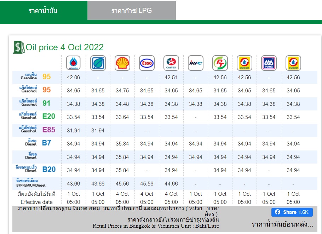Click the Diesel B20 row label
The width and height of the screenshot is (322, 234).
[x=35, y=169]
